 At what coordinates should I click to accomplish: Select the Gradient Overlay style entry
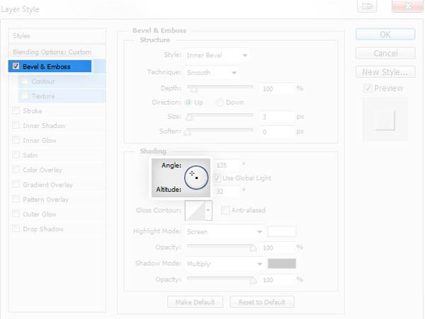pos(47,185)
